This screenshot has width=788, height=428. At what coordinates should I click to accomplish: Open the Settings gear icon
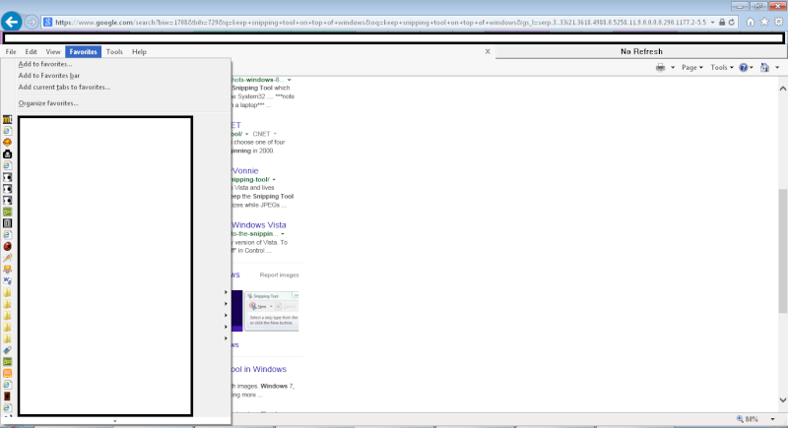pyautogui.click(x=778, y=22)
